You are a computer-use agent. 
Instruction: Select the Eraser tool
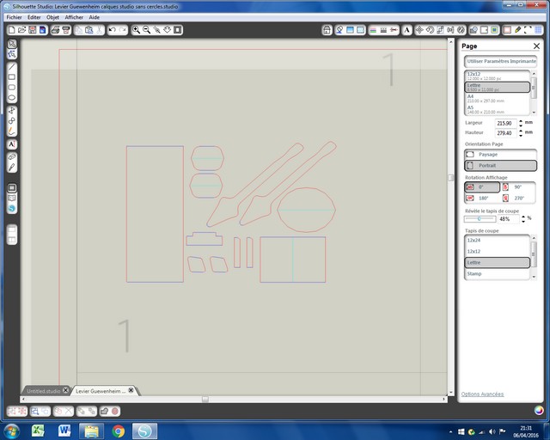click(x=12, y=156)
